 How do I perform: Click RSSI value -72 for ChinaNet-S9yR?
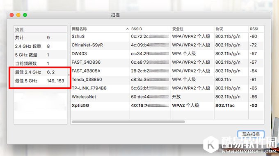click(x=253, y=45)
